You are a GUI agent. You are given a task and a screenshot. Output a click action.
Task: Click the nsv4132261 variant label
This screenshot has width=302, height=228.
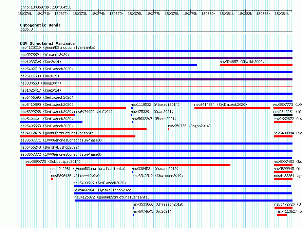click(288, 176)
